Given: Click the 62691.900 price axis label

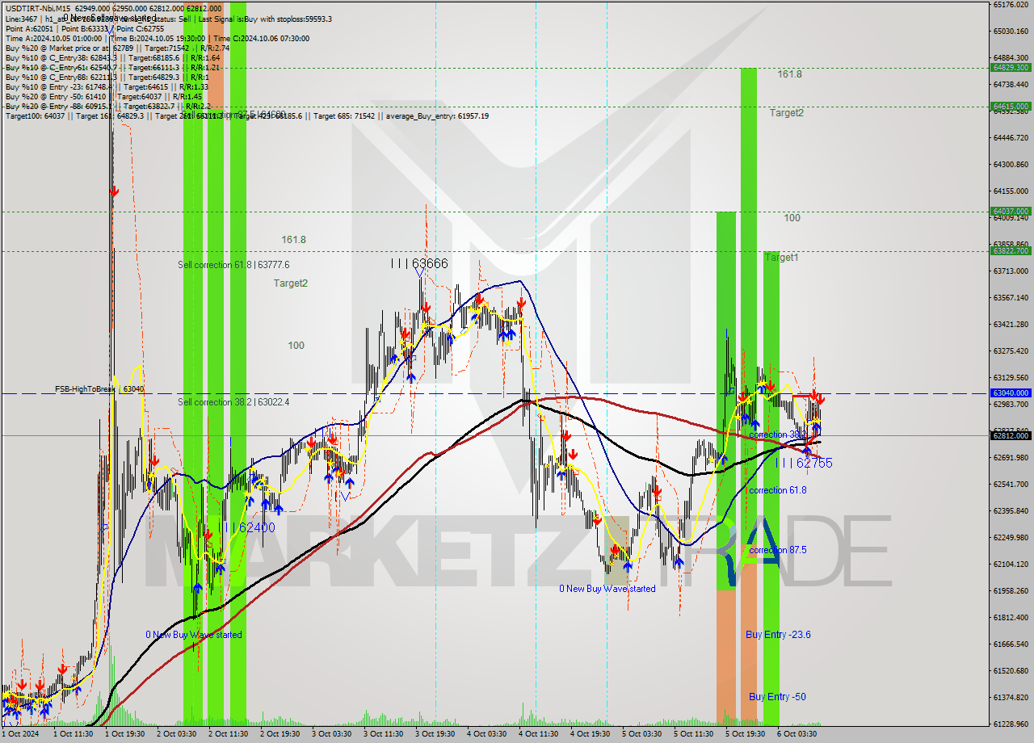Looking at the screenshot, I should [1011, 458].
